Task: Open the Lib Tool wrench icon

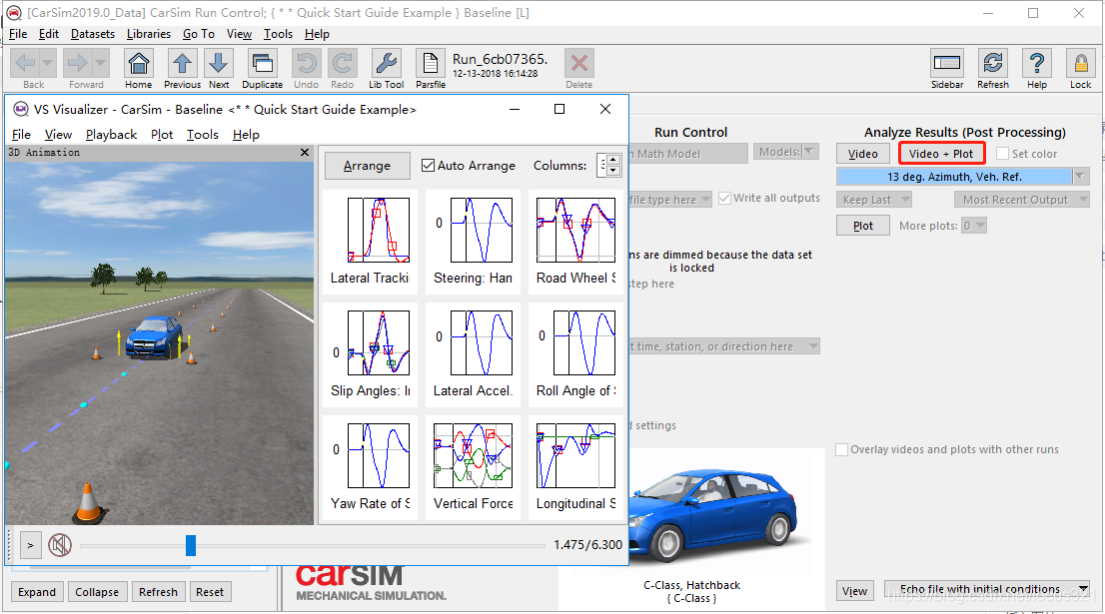Action: pyautogui.click(x=387, y=63)
